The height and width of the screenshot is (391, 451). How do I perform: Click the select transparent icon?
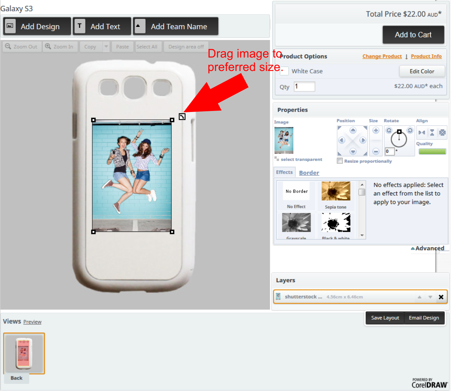pyautogui.click(x=277, y=159)
